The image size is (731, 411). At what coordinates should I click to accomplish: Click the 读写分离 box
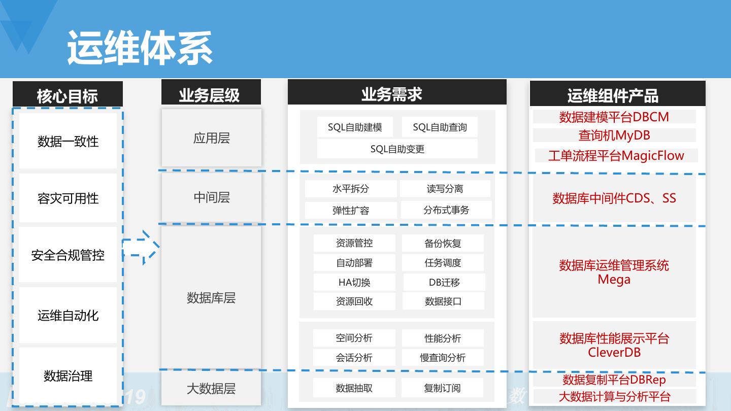pos(445,189)
